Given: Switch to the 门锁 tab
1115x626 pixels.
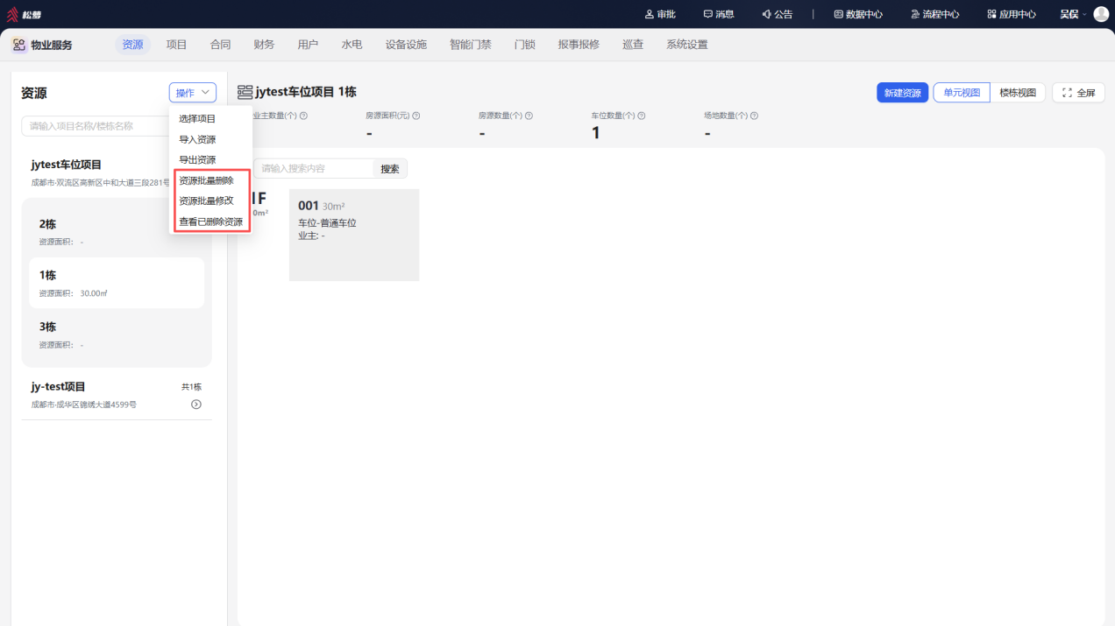Looking at the screenshot, I should [x=525, y=45].
